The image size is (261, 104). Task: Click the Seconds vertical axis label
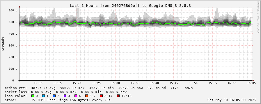pos(3,44)
